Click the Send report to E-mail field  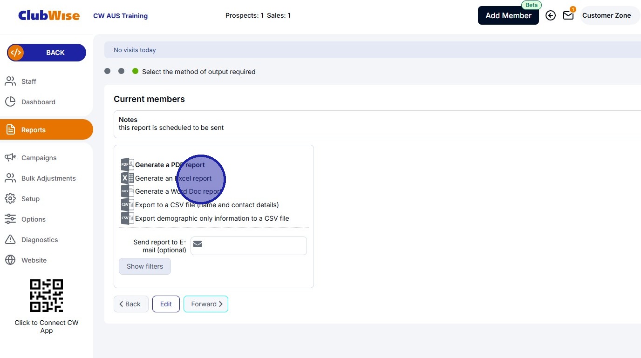(249, 246)
